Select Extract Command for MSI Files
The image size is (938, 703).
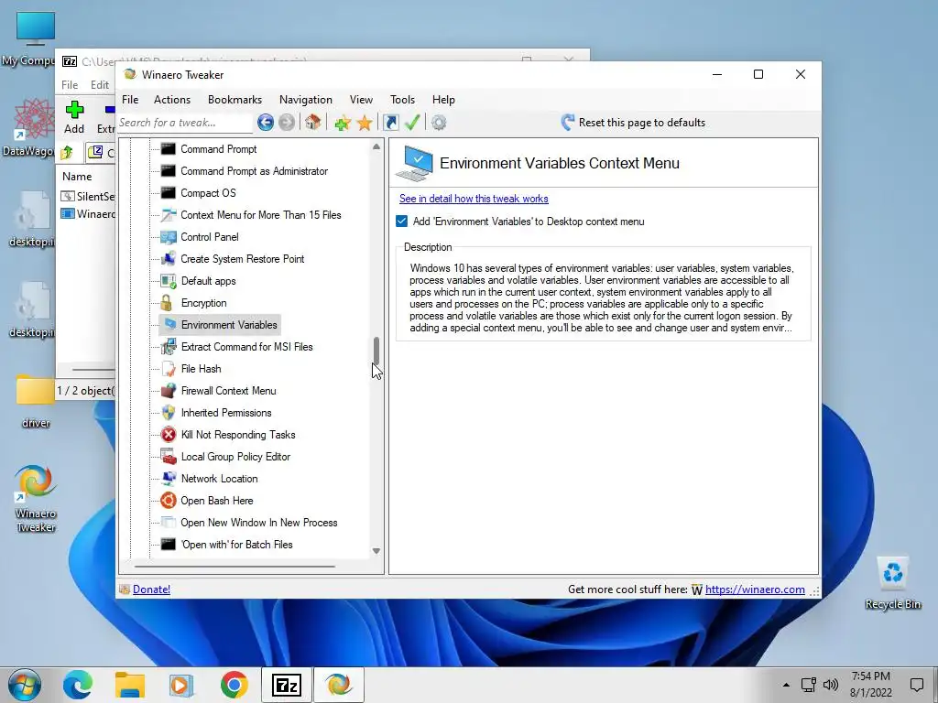(x=246, y=347)
